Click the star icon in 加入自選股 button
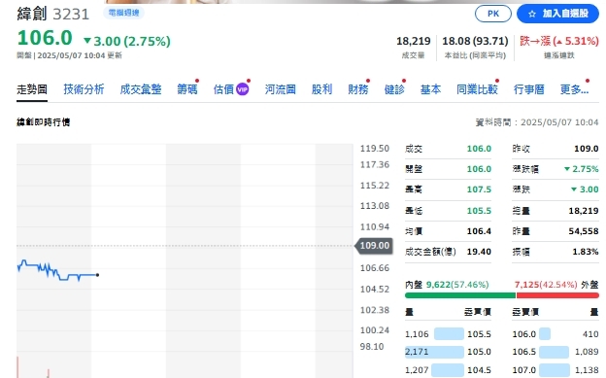The height and width of the screenshot is (378, 606). (532, 14)
